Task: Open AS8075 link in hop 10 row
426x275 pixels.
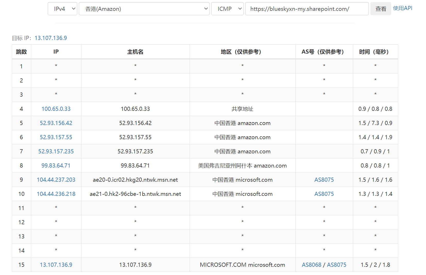Action: point(324,194)
